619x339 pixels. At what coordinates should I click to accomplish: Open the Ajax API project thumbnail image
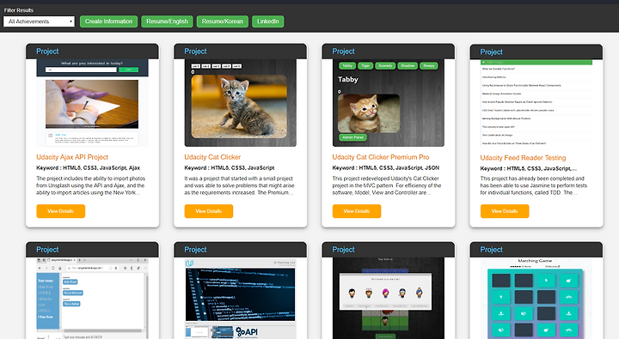pos(92,103)
